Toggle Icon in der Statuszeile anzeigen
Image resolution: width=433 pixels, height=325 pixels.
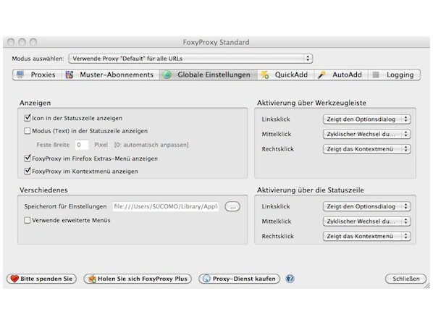pos(28,118)
